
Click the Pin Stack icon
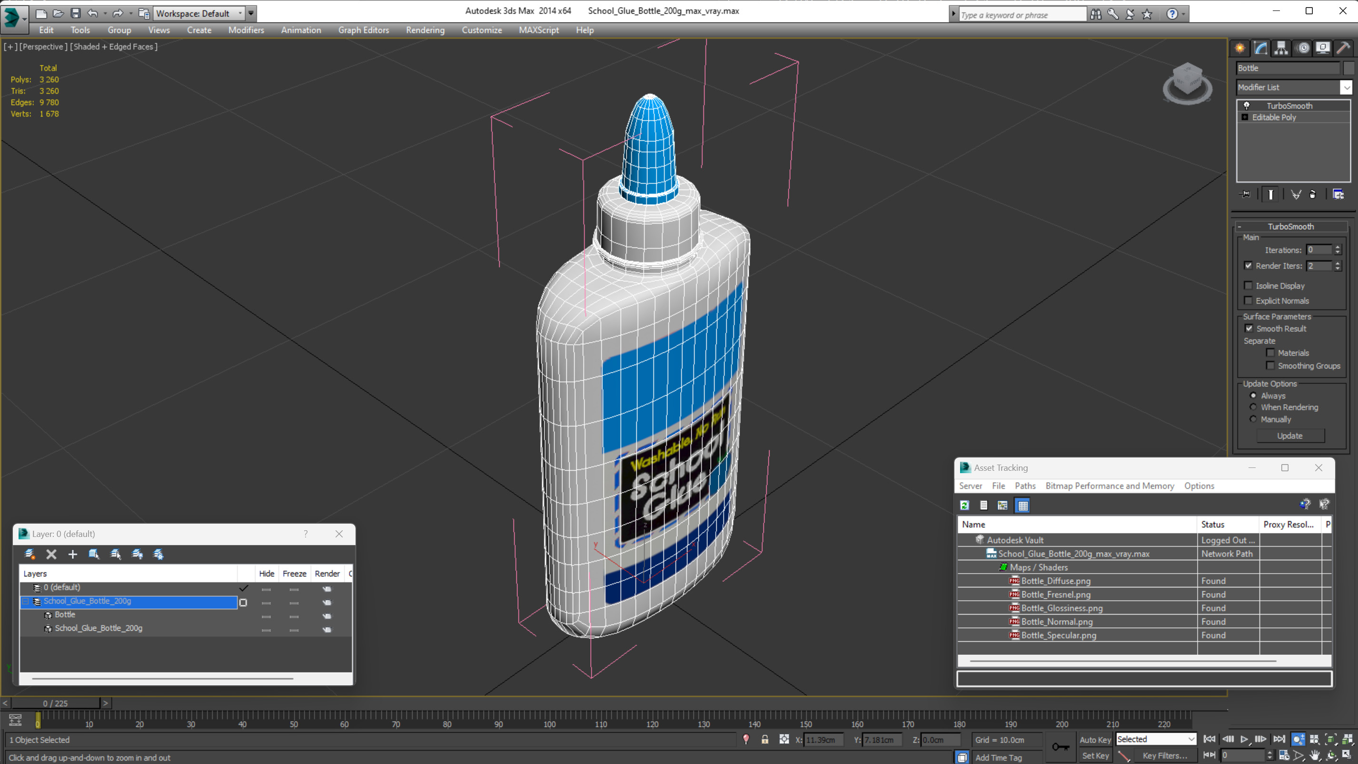1245,195
